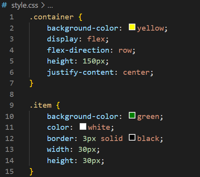Image resolution: width=200 pixels, height=177 pixels.
Task: Click the 'black' value text
Action: point(148,138)
